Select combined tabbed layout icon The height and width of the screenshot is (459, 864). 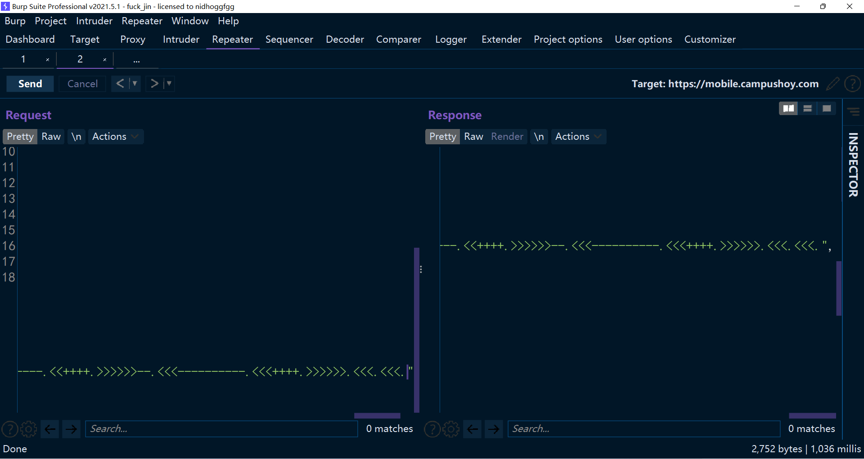pos(827,108)
